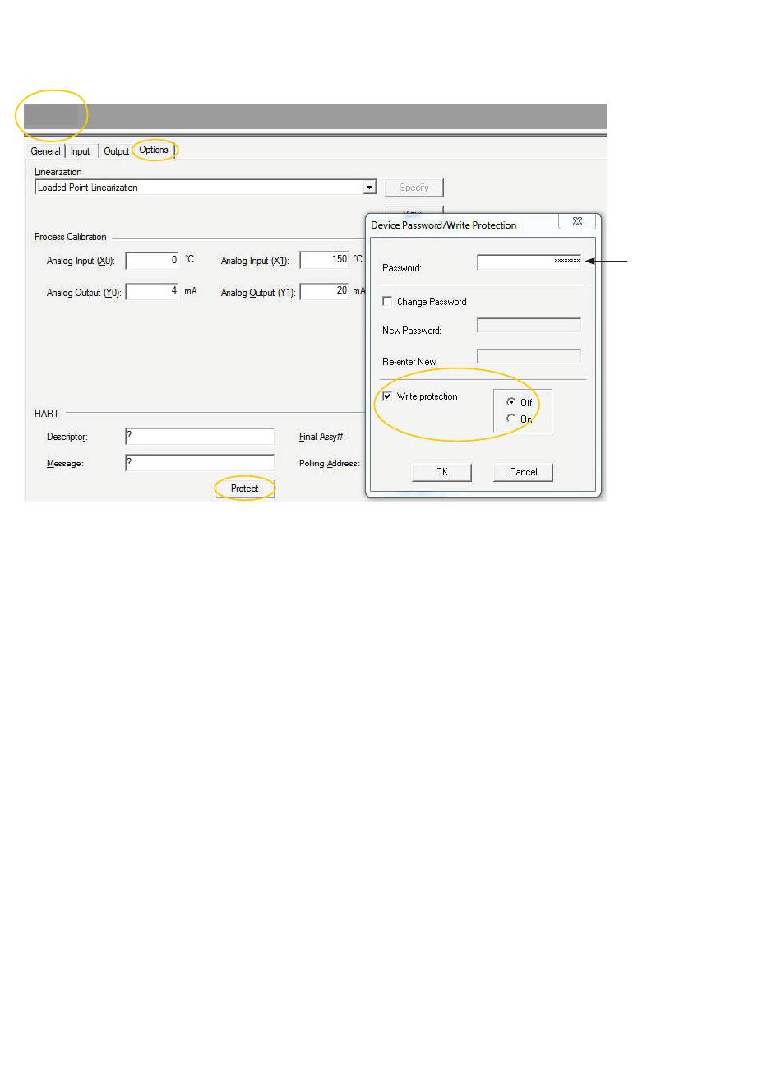Image resolution: width=781 pixels, height=1065 pixels.
Task: Click the Analog Input (X1) field
Action: 324,260
